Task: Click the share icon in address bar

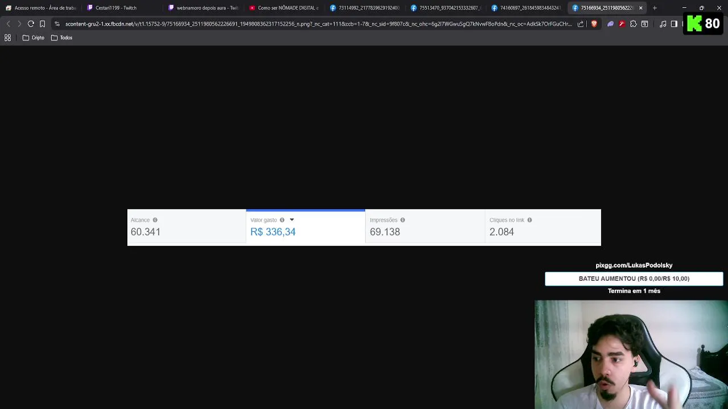Action: [580, 24]
